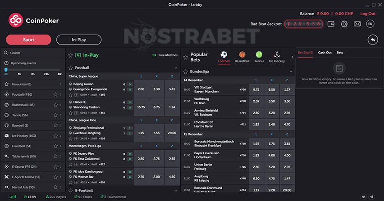Image resolution: width=384 pixels, height=201 pixels.
Task: Click Upcoming events time slider handle
Action: pyautogui.click(x=6, y=70)
